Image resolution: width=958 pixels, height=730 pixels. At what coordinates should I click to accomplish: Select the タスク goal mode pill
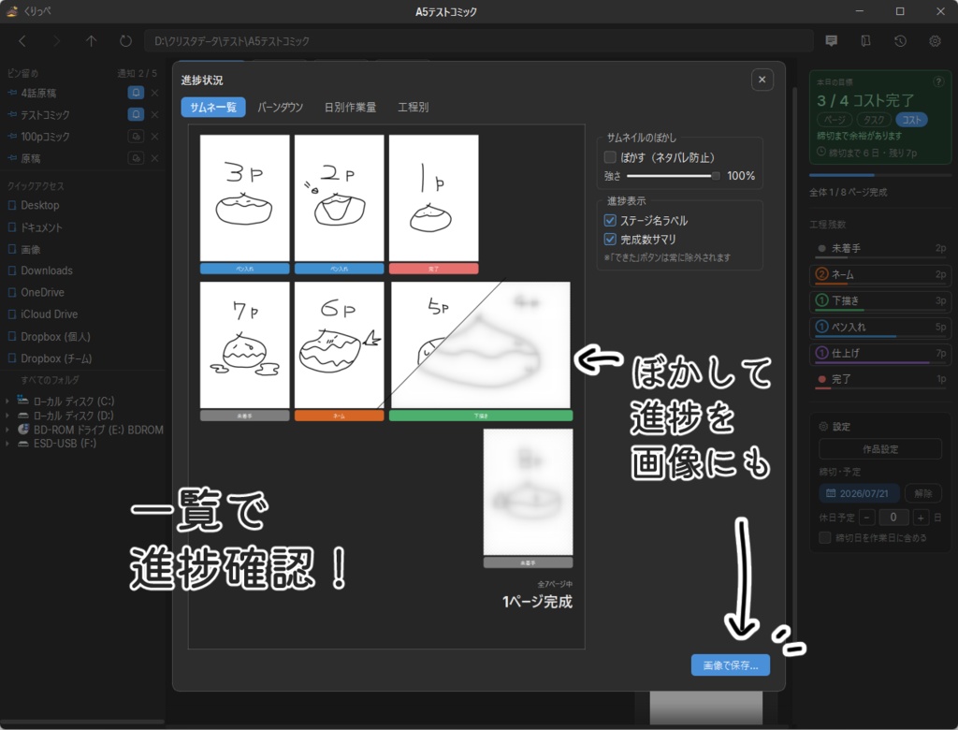(x=874, y=120)
